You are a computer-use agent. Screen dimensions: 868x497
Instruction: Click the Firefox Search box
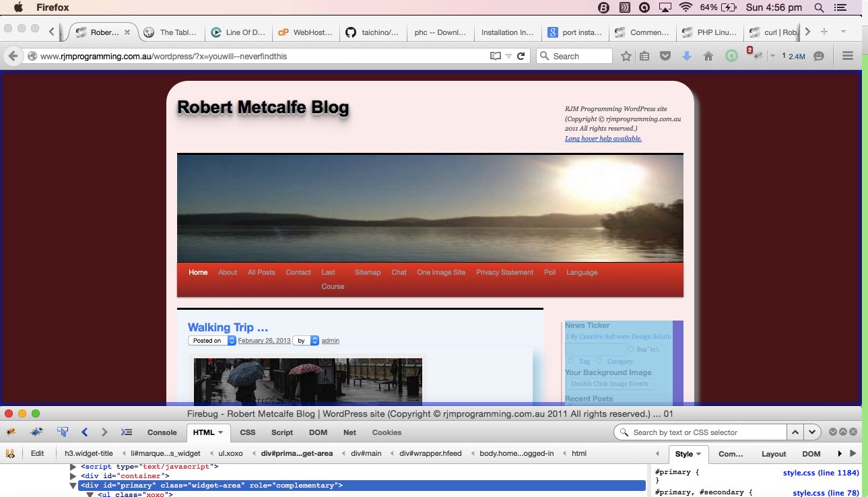click(574, 57)
